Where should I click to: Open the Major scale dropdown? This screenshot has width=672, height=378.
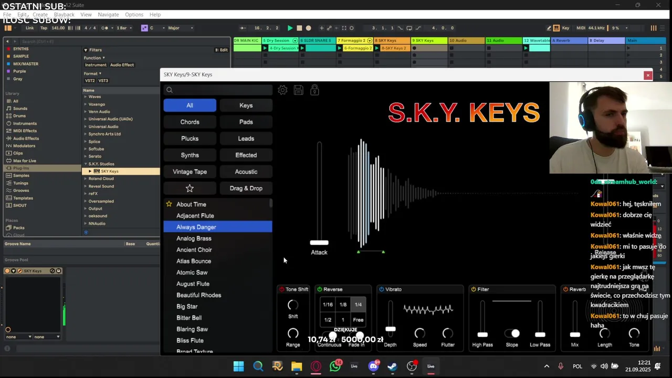point(181,28)
